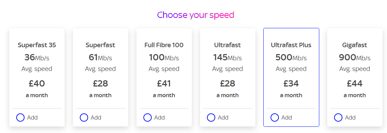
Task: Select the Add radio for Ultrafast 145Mb/s
Action: point(211,117)
